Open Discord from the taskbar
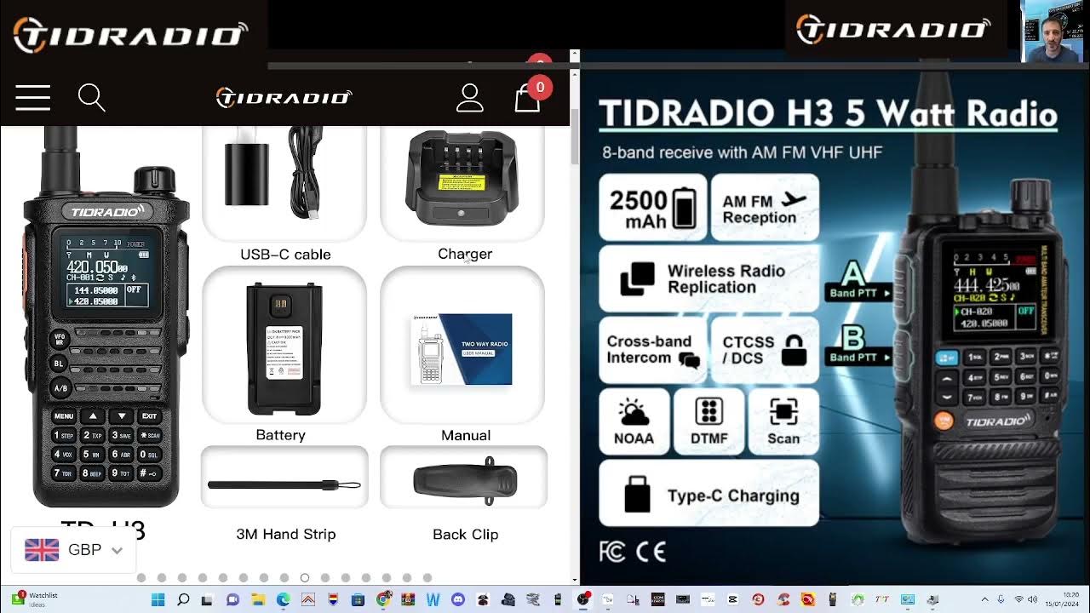This screenshot has width=1090, height=613. pyautogui.click(x=458, y=599)
